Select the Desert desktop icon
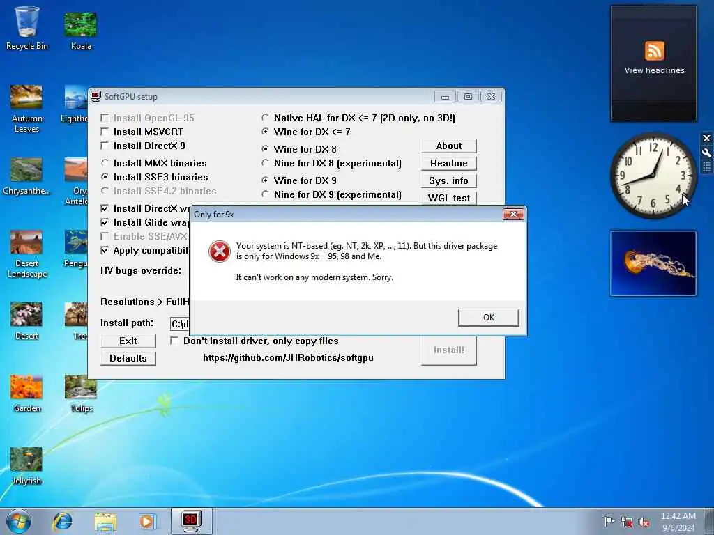 [x=26, y=321]
